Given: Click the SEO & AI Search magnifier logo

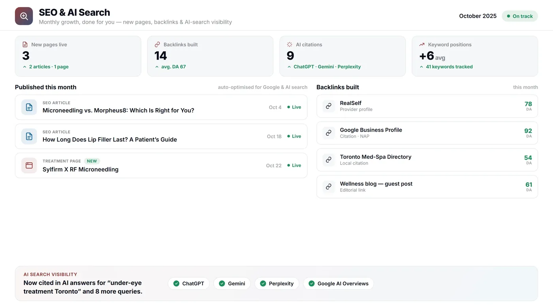Looking at the screenshot, I should click(x=24, y=16).
